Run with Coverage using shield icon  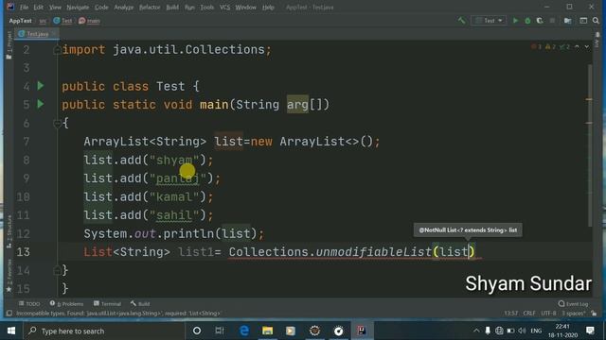(x=540, y=21)
